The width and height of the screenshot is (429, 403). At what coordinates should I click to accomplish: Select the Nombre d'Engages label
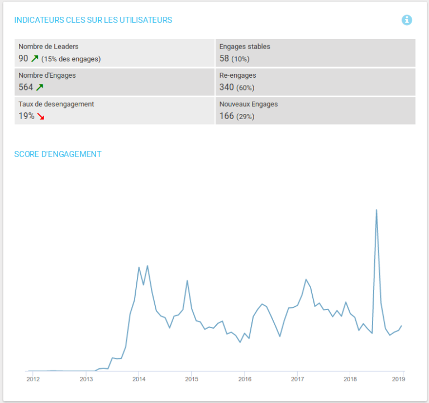(x=47, y=75)
